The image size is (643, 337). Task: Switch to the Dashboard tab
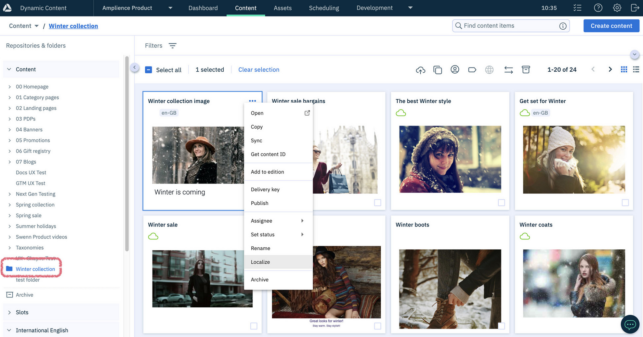pyautogui.click(x=203, y=8)
